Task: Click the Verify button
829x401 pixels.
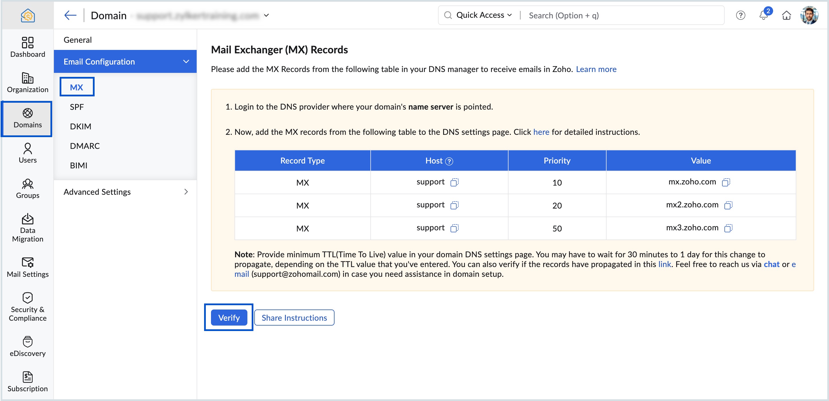Action: [x=229, y=318]
